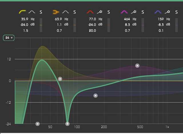
Task: Click the orange band filter shape icon
Action: [56, 12]
